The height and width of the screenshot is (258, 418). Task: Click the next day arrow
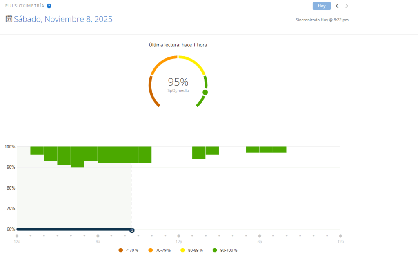pyautogui.click(x=347, y=6)
